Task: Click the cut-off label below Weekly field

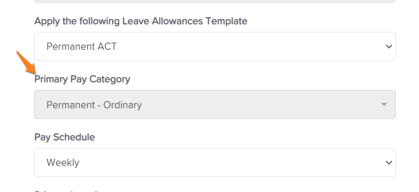Action: pyautogui.click(x=68, y=191)
